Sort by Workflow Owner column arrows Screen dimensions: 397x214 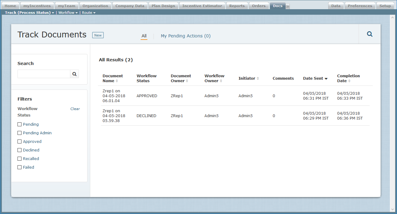click(221, 81)
